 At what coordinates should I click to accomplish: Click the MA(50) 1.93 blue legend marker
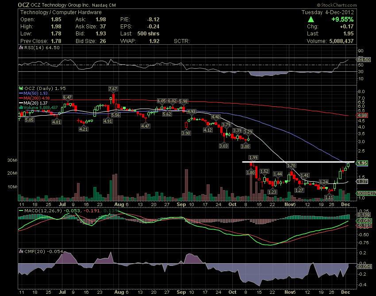click(20, 93)
